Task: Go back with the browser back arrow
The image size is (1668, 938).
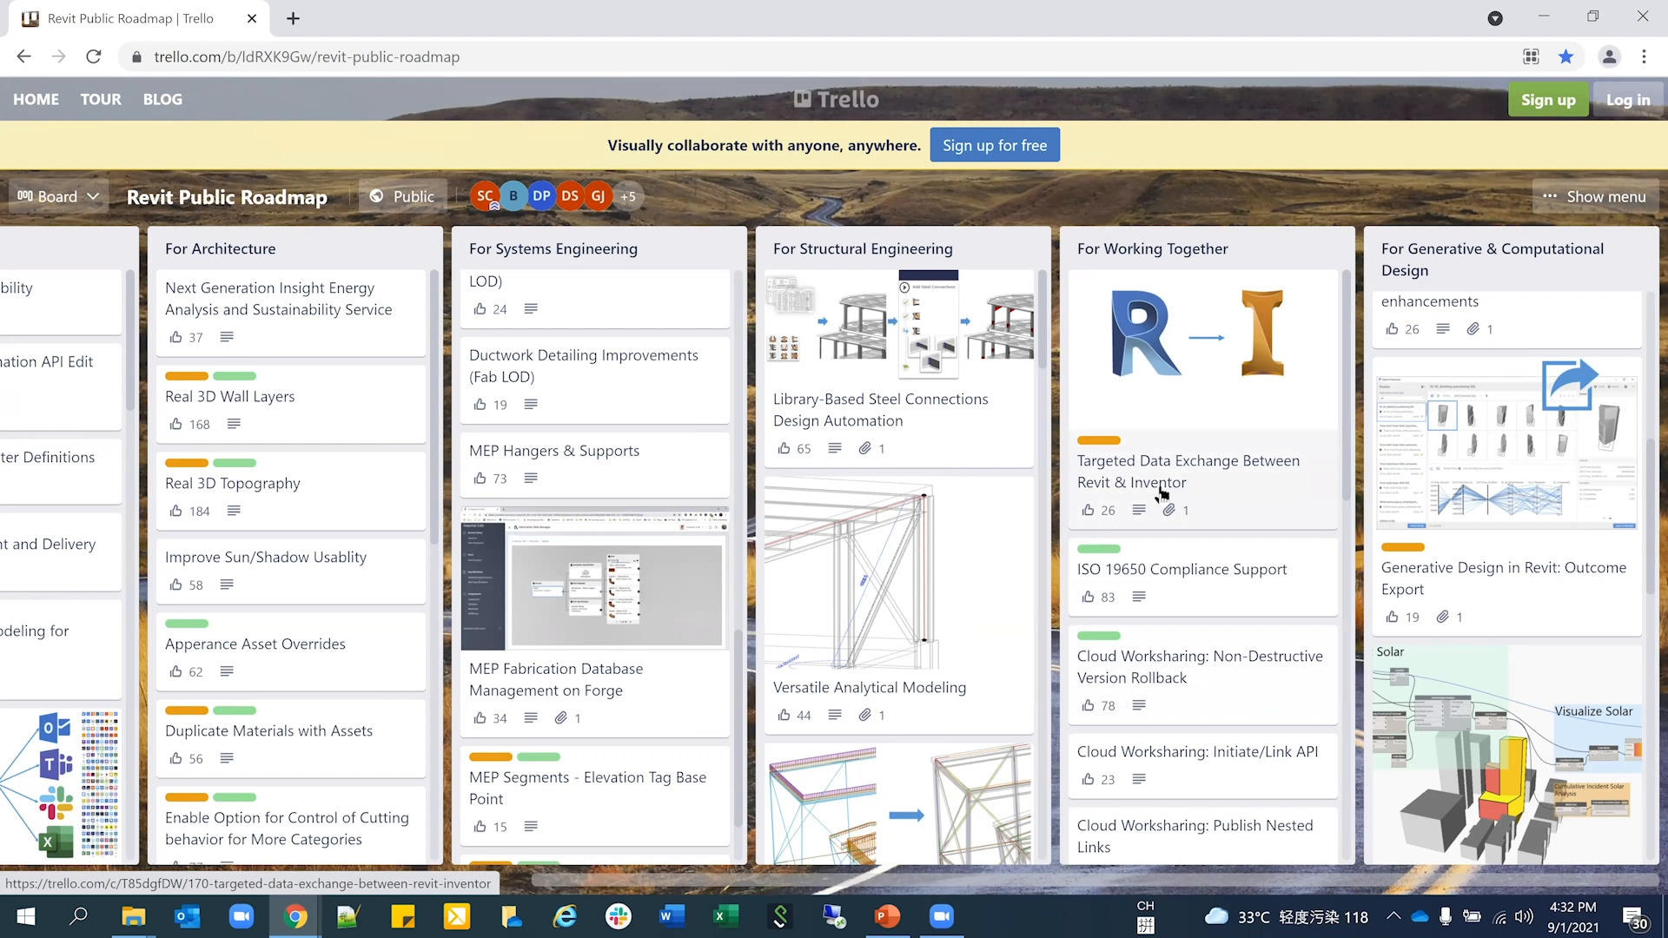Action: coord(23,56)
